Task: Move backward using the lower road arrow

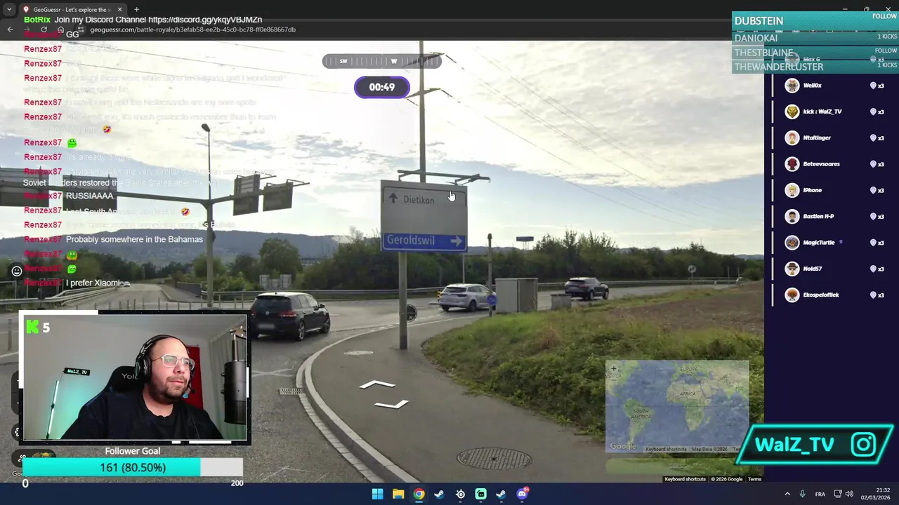Action: point(391,404)
